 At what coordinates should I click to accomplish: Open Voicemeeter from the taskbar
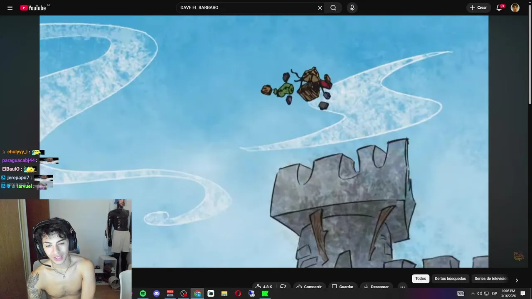(x=170, y=294)
